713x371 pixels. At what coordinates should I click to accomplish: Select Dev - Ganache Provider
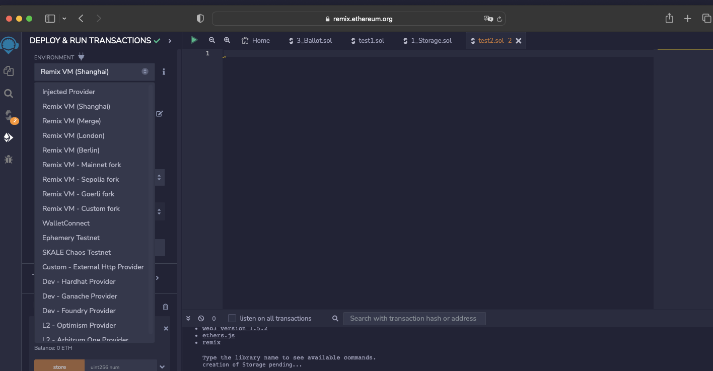tap(94, 296)
